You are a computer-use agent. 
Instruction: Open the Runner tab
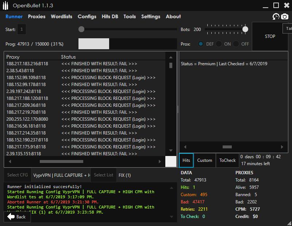point(14,16)
